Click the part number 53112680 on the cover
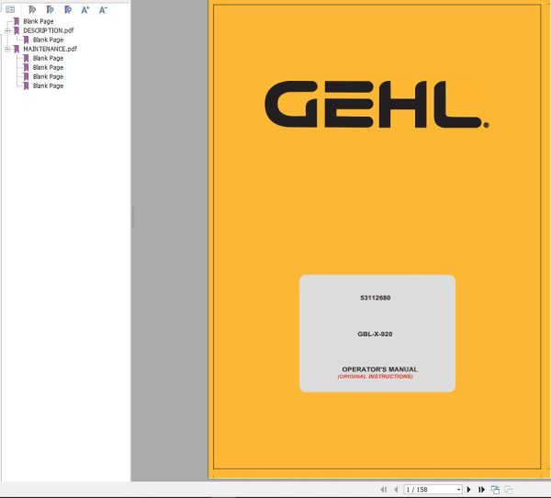 pyautogui.click(x=376, y=298)
